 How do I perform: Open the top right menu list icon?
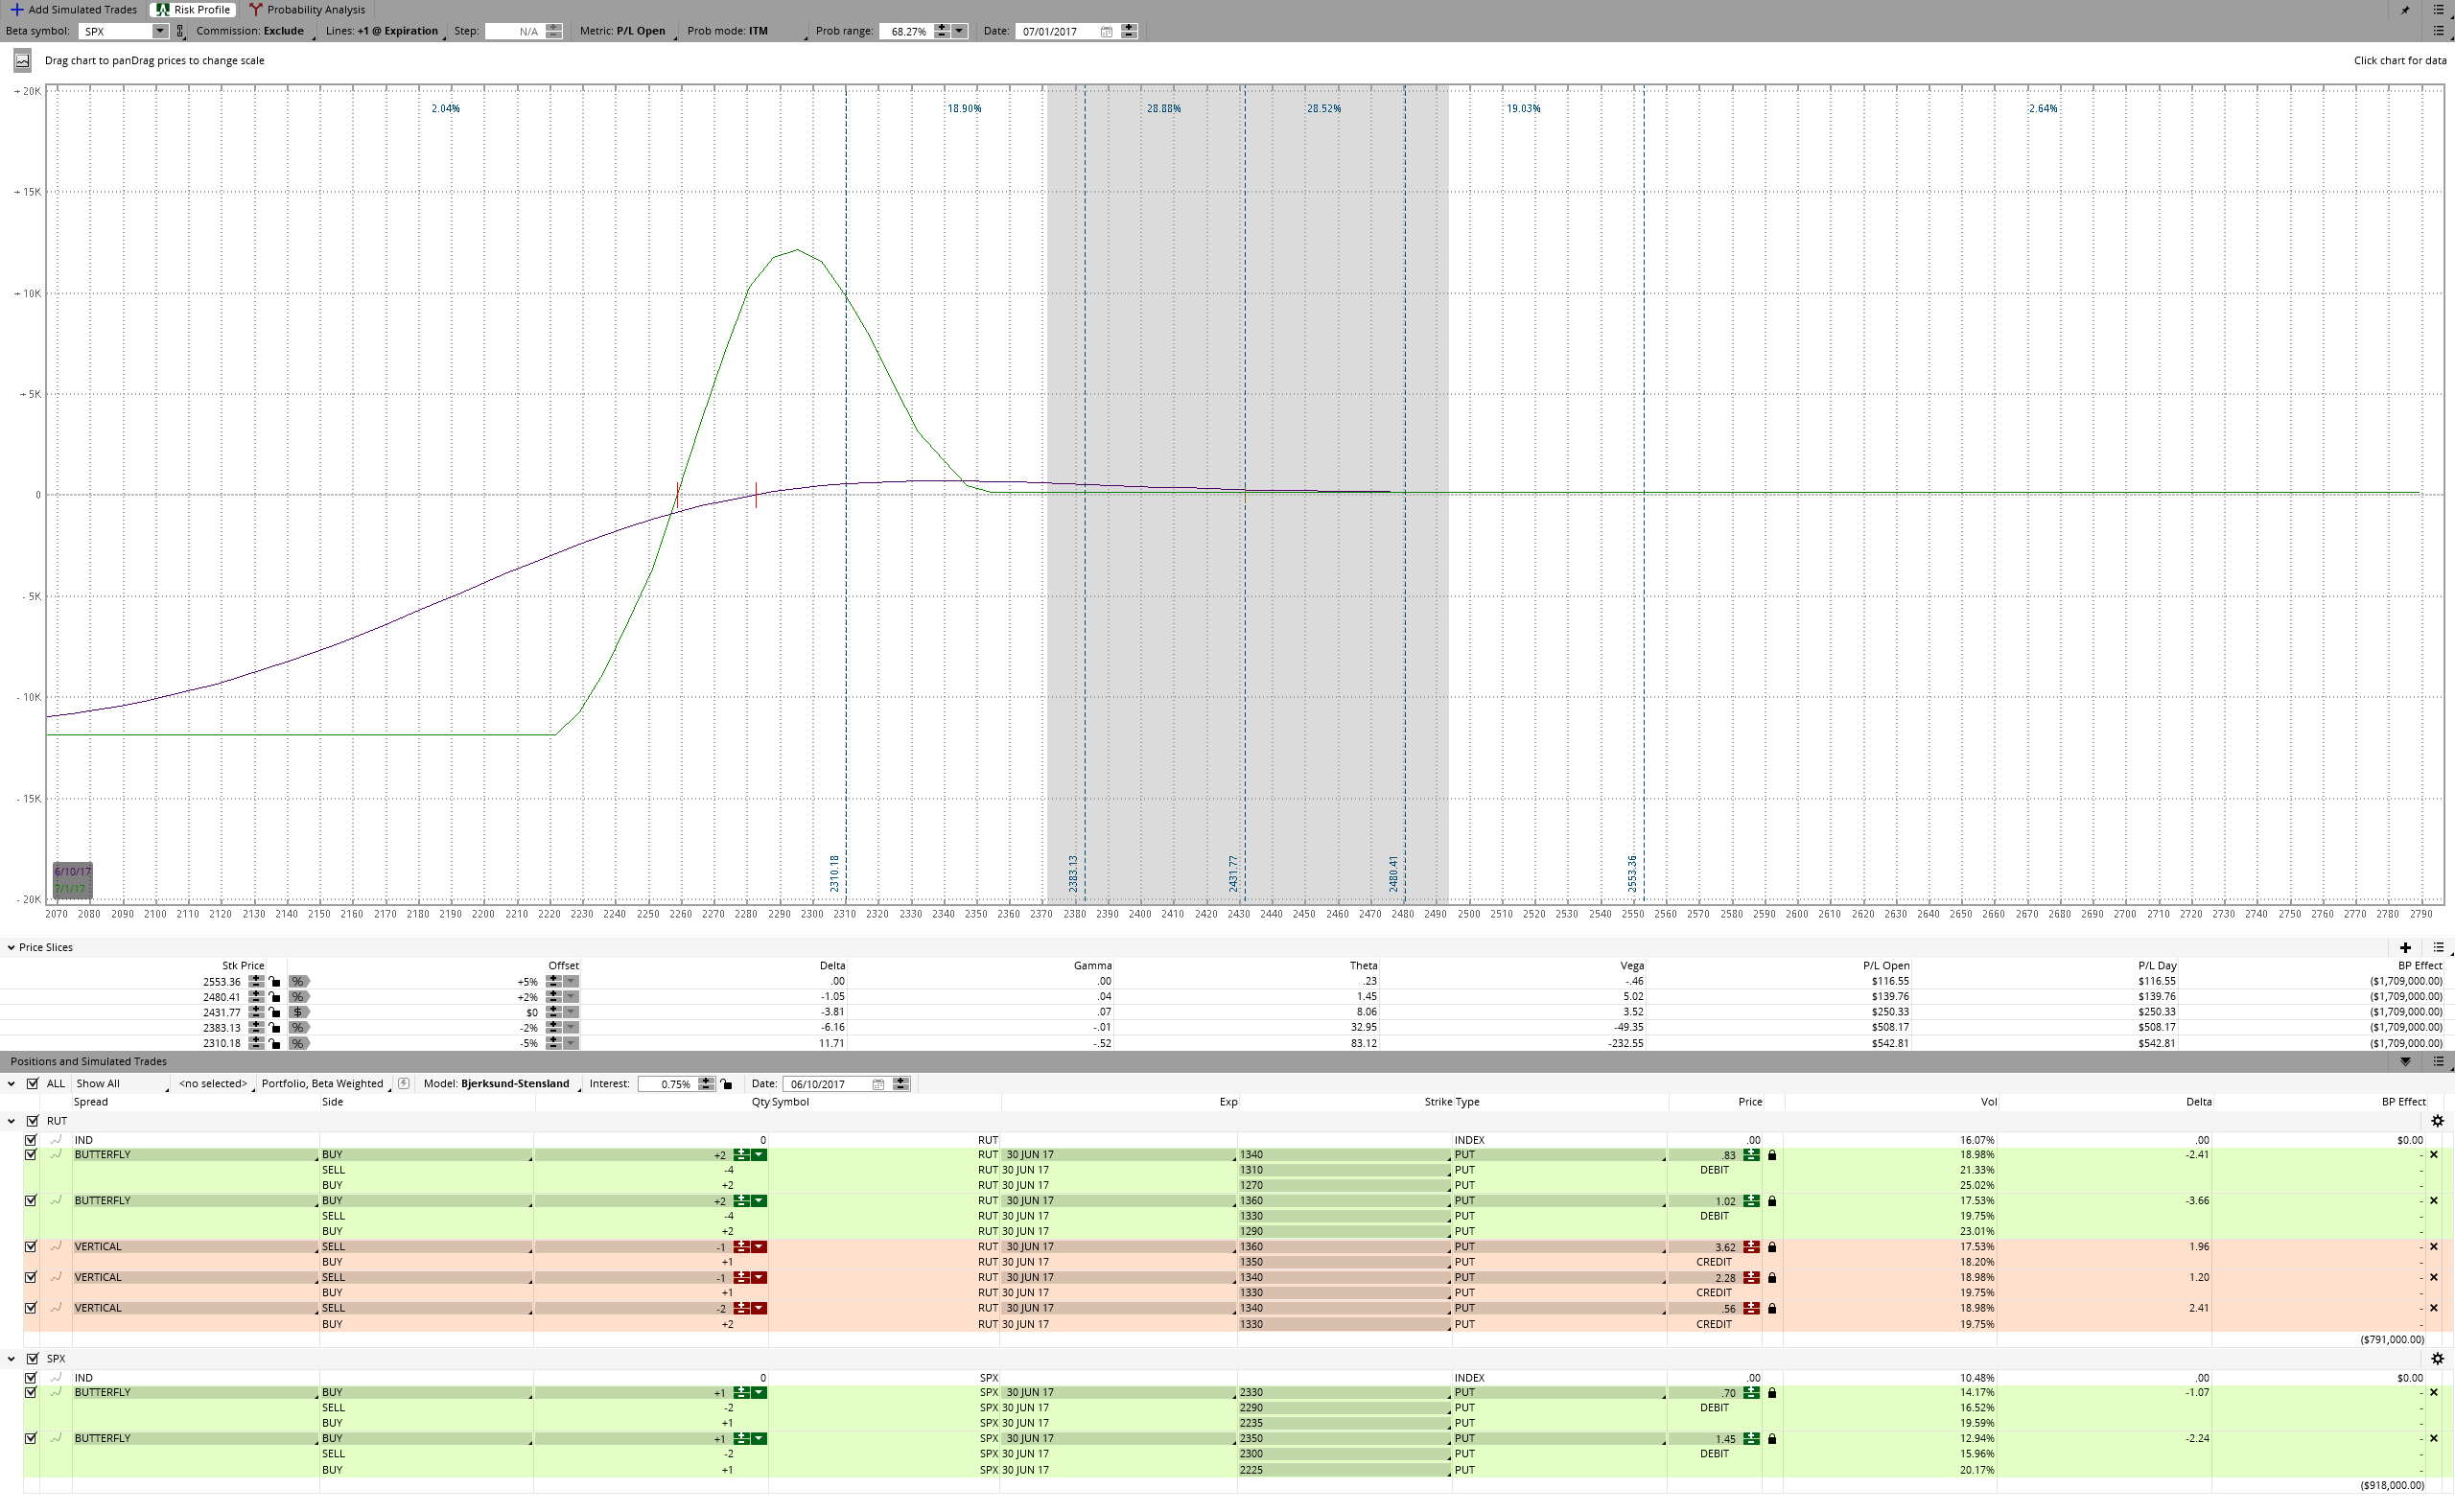pyautogui.click(x=2438, y=10)
